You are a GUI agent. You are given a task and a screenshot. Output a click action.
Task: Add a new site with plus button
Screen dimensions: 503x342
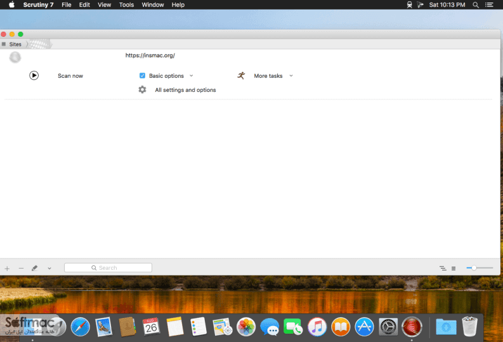tap(7, 269)
